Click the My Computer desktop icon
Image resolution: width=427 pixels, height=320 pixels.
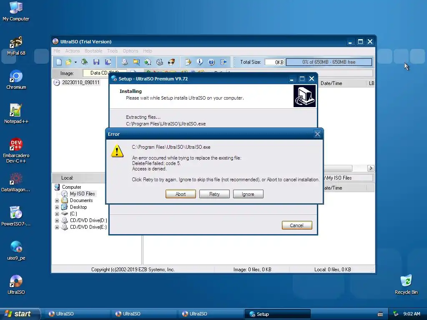point(16,11)
